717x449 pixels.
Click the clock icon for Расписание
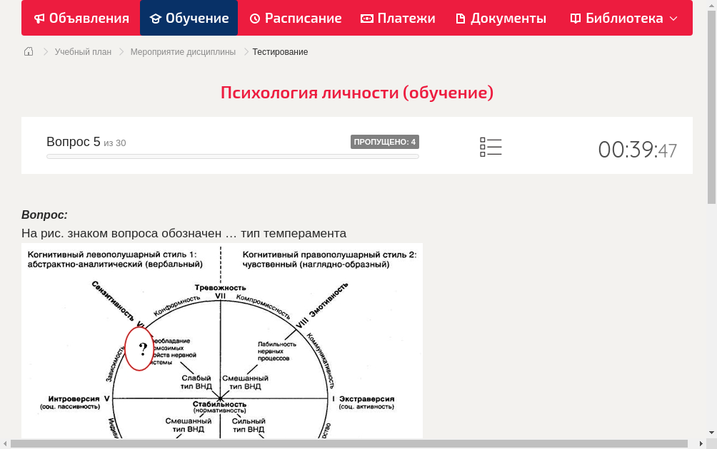click(255, 18)
